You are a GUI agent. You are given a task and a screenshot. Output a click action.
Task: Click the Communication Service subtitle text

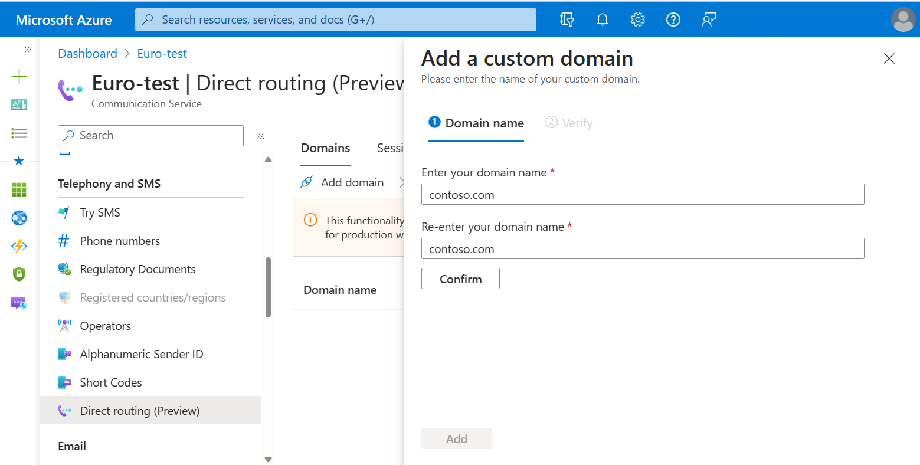[146, 104]
